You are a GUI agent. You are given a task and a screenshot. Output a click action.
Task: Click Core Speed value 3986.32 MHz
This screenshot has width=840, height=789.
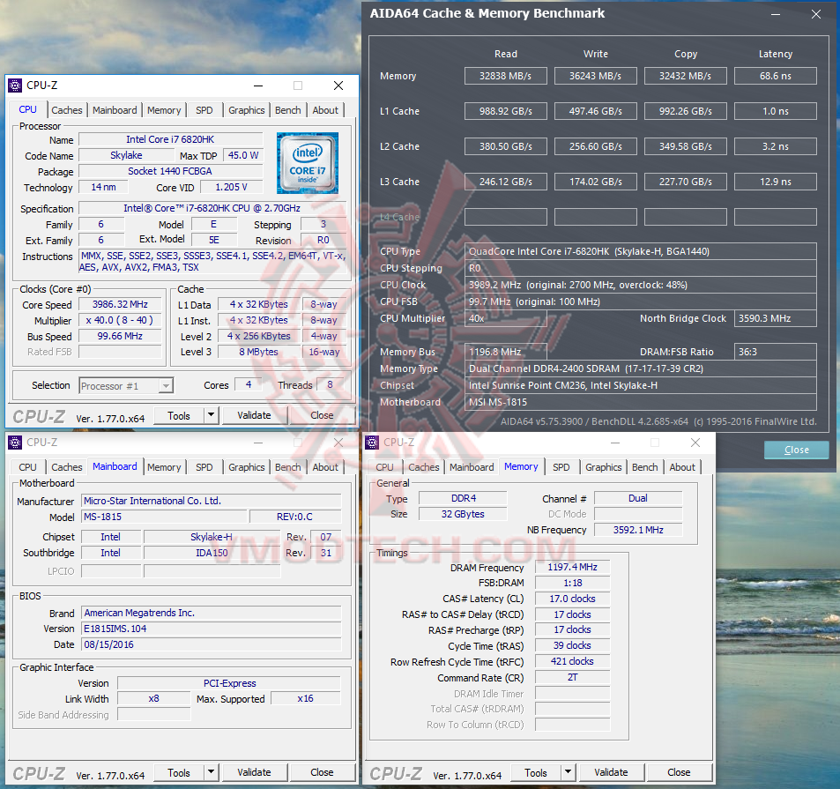coord(120,304)
